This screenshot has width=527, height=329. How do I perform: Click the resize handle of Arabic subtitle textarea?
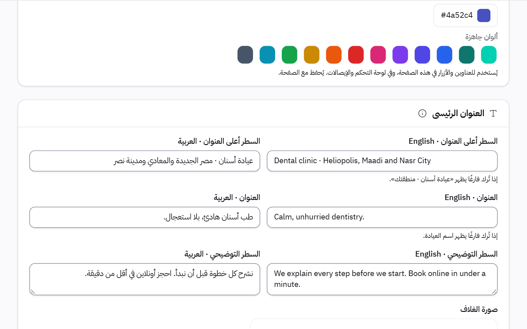[x=33, y=291]
